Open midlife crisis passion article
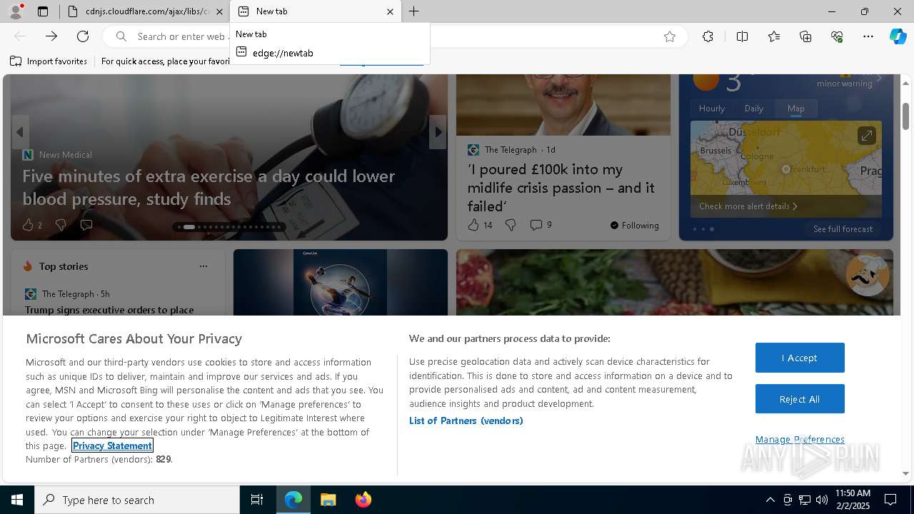 561,188
